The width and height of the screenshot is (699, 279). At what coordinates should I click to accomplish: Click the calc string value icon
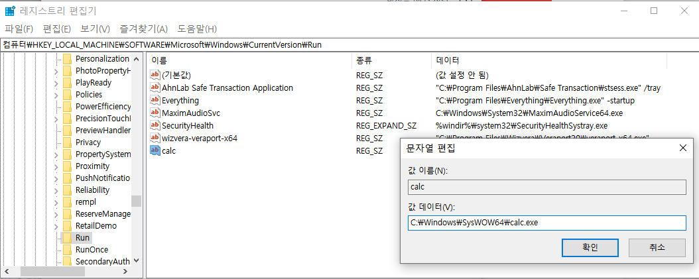pyautogui.click(x=155, y=150)
